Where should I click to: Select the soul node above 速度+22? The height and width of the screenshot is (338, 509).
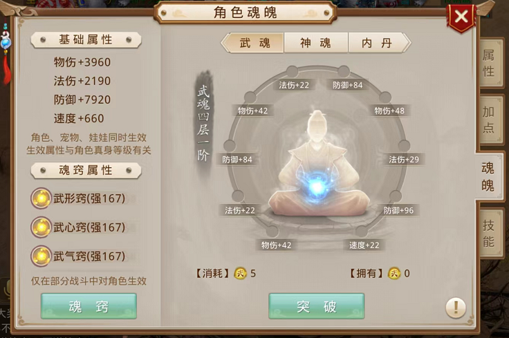[362, 232]
